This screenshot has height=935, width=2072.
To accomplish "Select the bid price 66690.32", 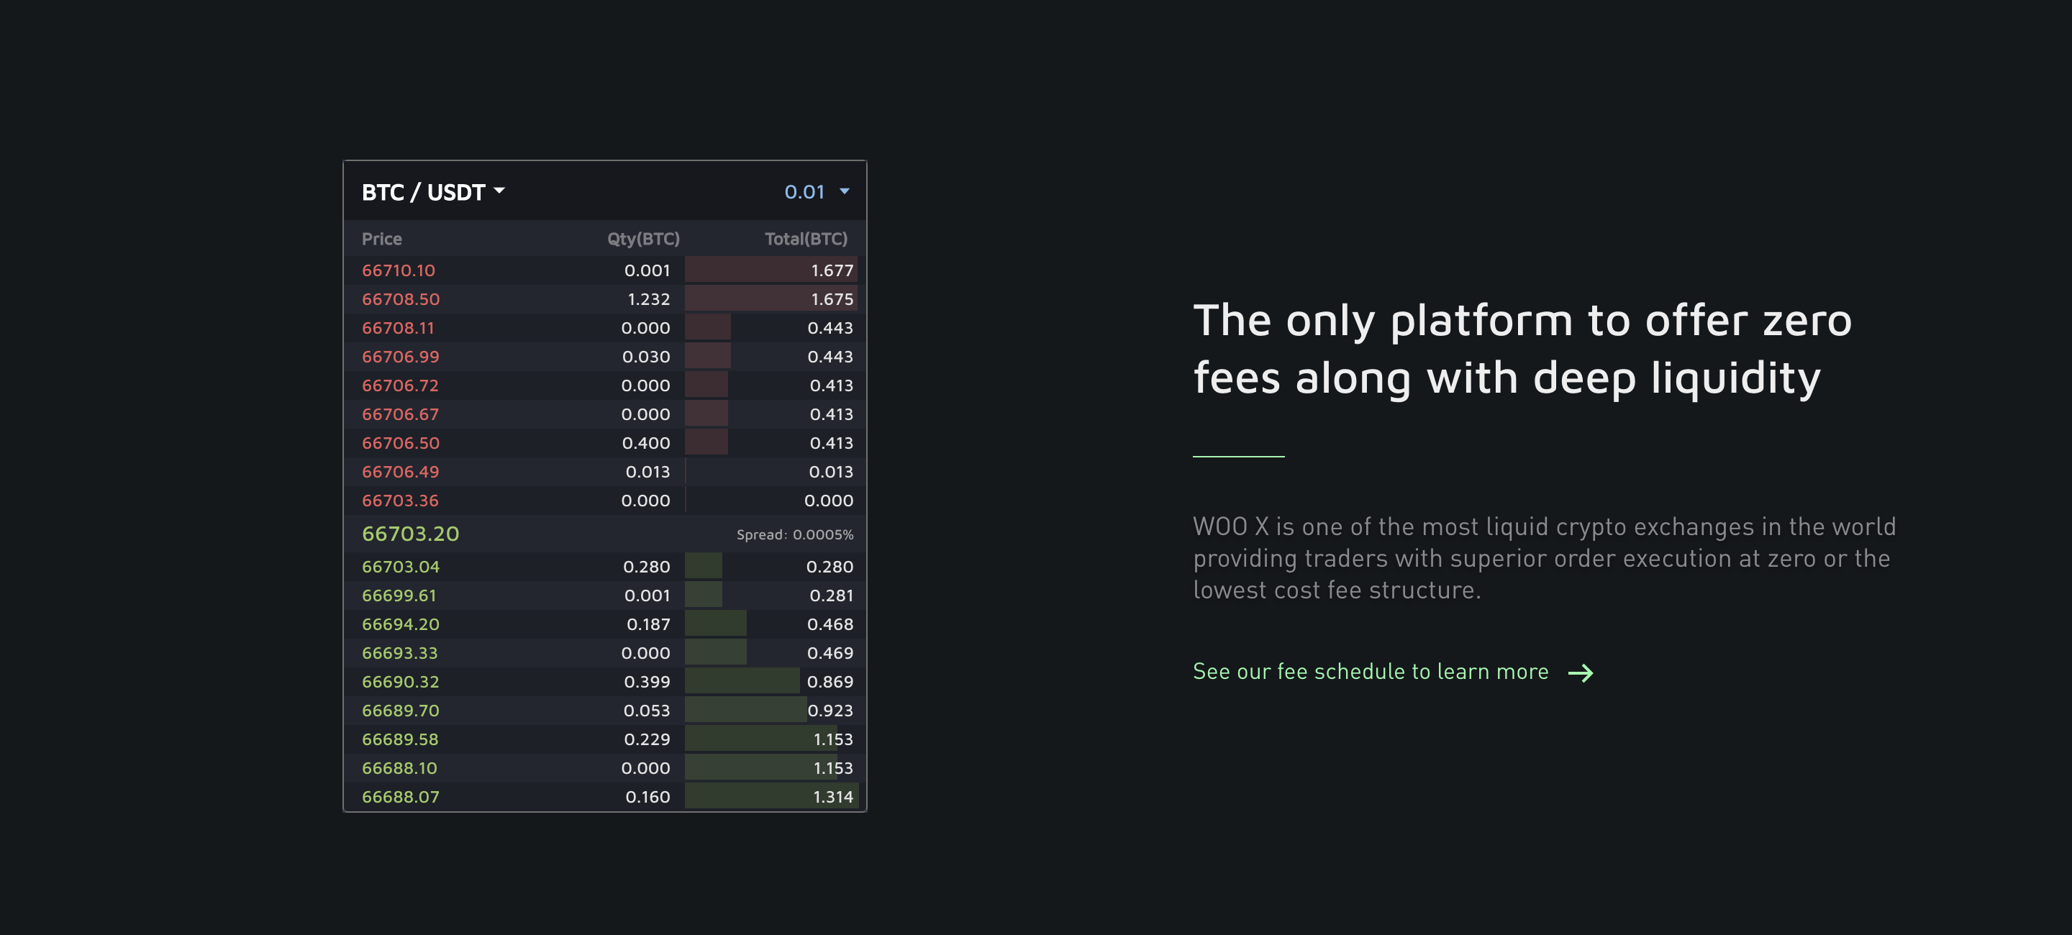I will tap(401, 681).
